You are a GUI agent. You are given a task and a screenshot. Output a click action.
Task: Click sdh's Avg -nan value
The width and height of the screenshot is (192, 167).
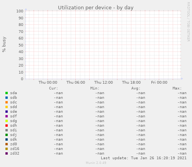(x=141, y=126)
